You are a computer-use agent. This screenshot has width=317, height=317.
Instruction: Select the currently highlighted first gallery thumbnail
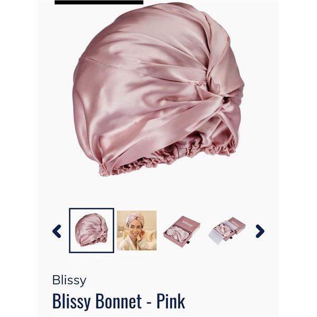pos(91,230)
